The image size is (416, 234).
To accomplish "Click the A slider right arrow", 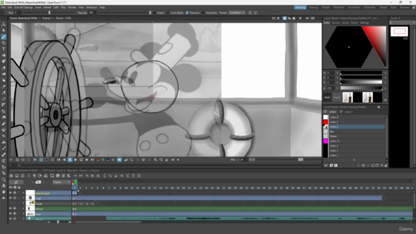I will tap(385, 88).
